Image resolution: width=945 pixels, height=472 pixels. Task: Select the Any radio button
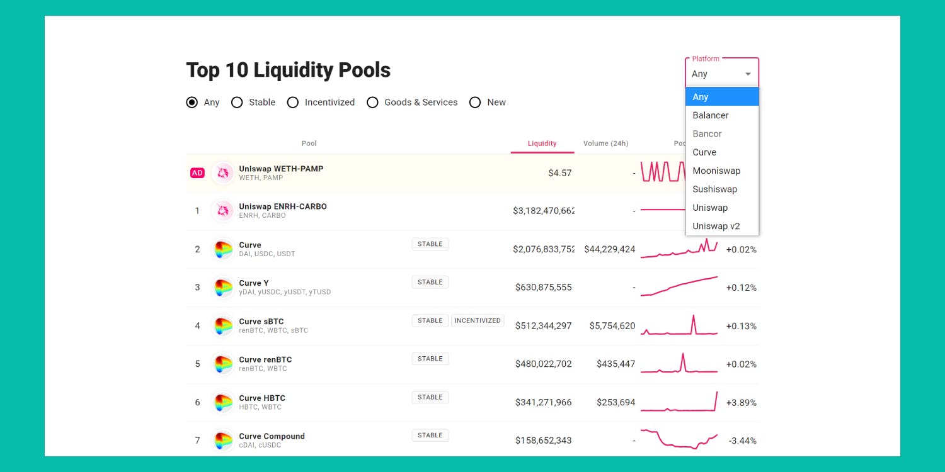192,102
